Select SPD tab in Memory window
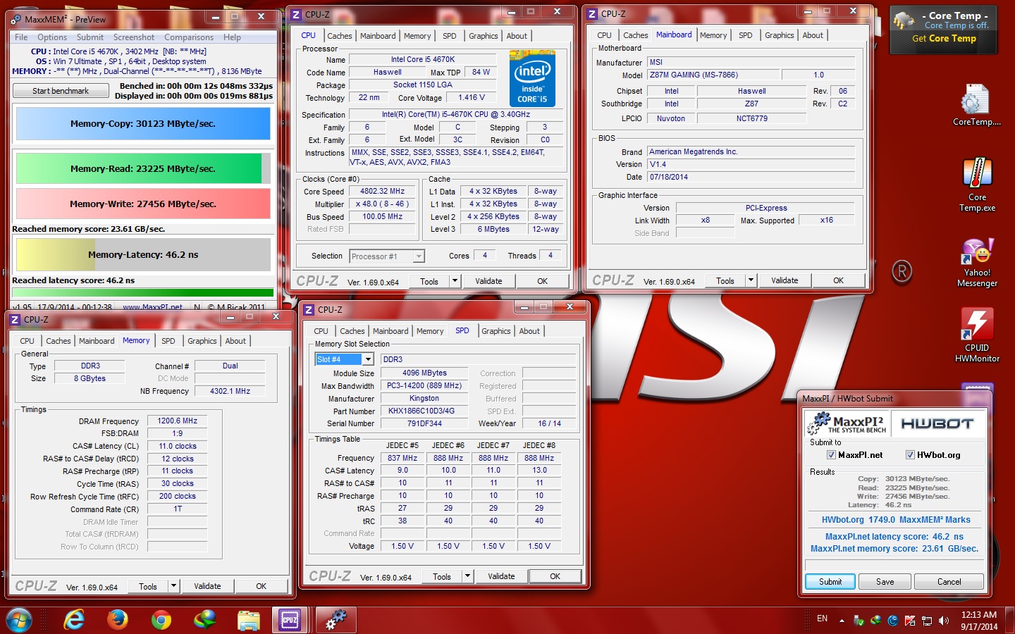The height and width of the screenshot is (634, 1015). pos(168,341)
